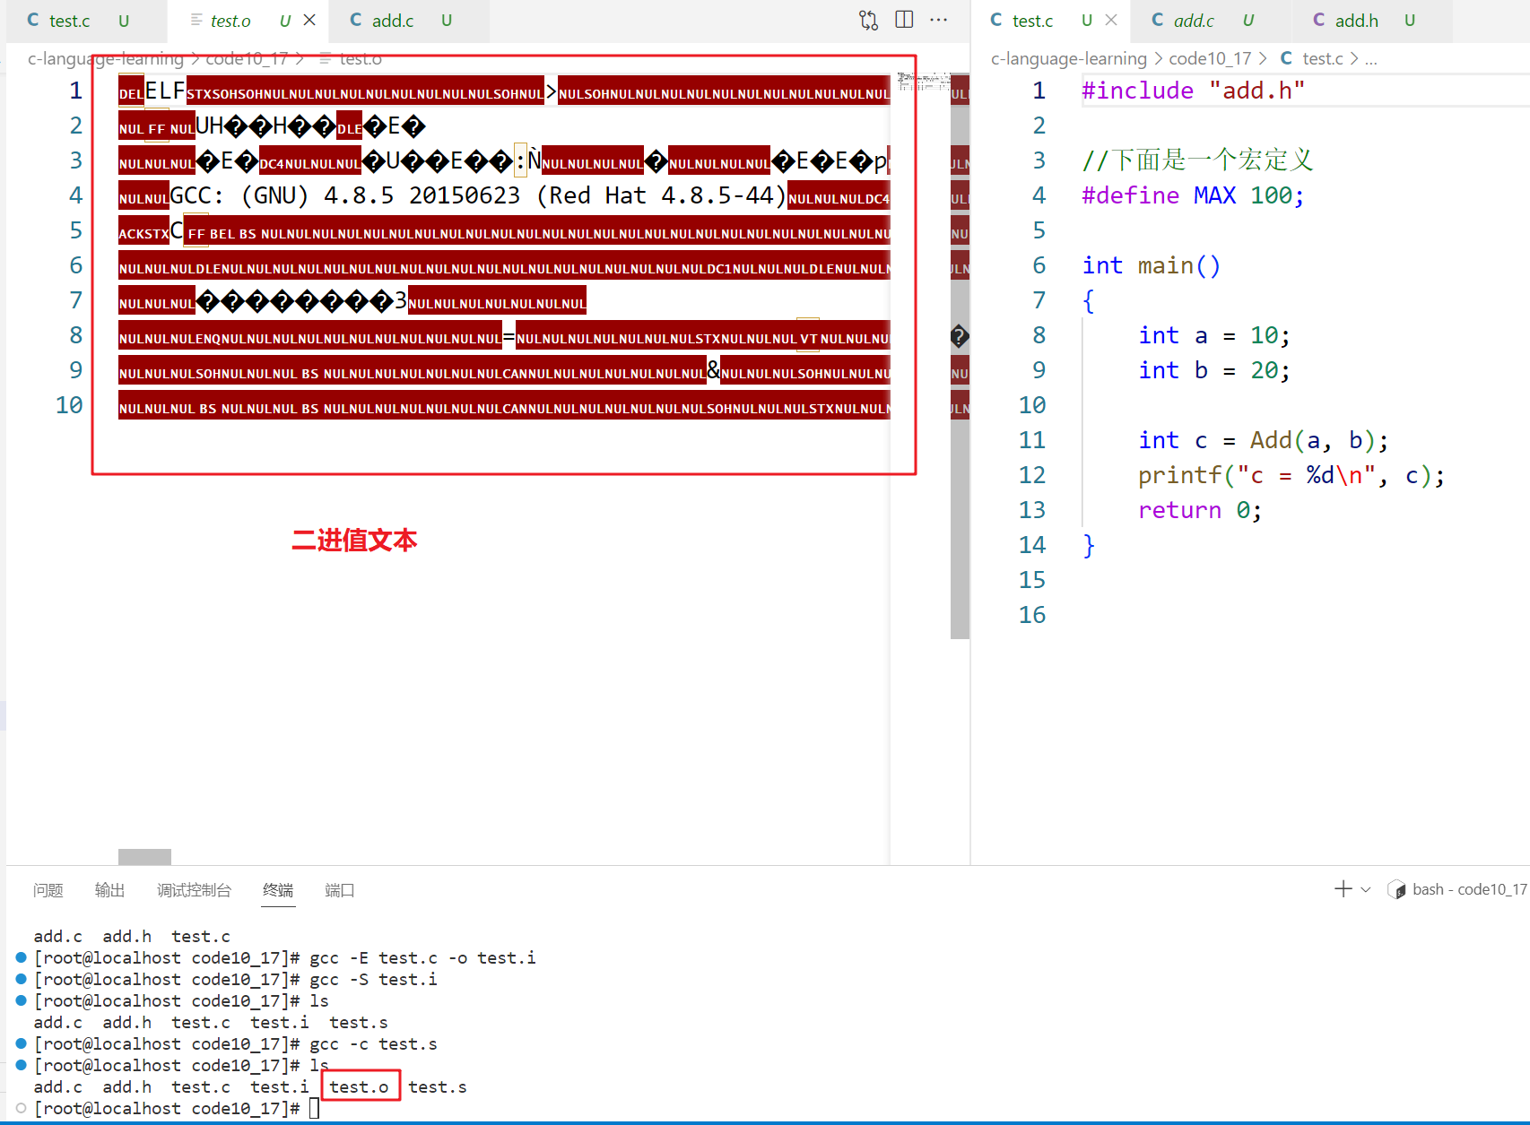Click the Chinese comment line in test.c

click(1197, 160)
